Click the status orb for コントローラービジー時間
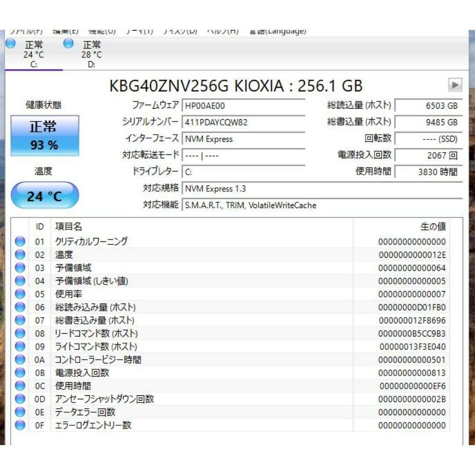The width and height of the screenshot is (475, 475). [x=20, y=360]
